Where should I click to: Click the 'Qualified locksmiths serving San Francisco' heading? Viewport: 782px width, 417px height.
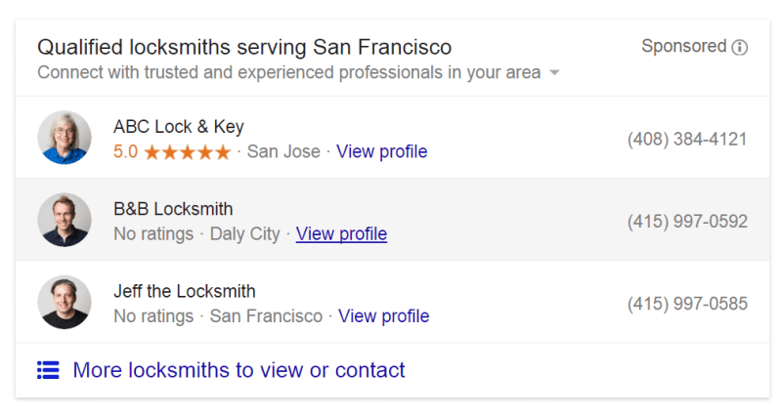pos(244,47)
